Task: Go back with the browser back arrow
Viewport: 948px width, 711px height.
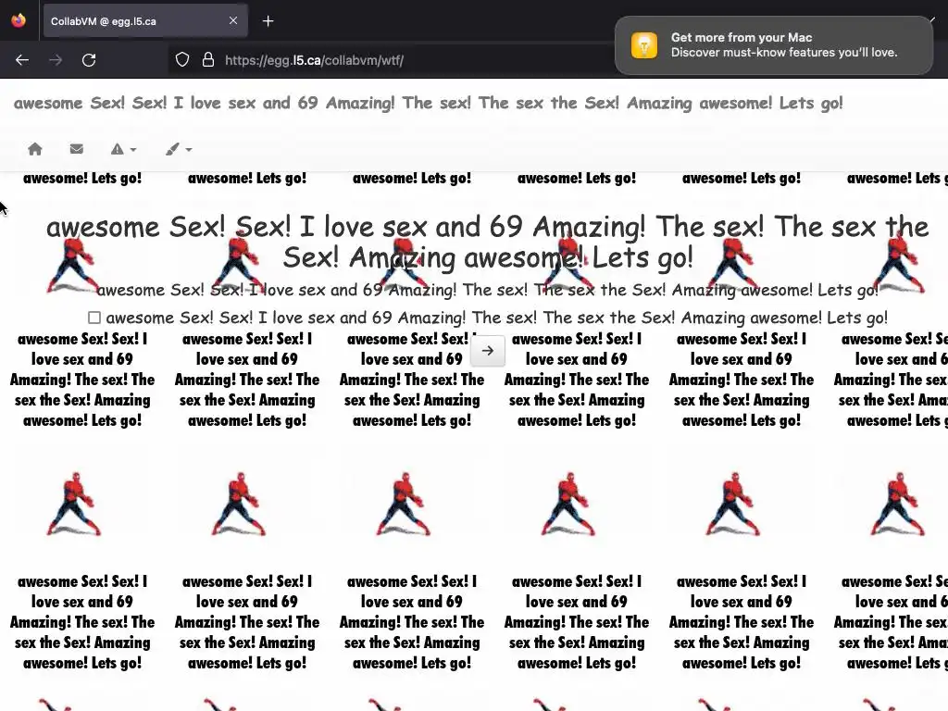Action: pos(22,60)
